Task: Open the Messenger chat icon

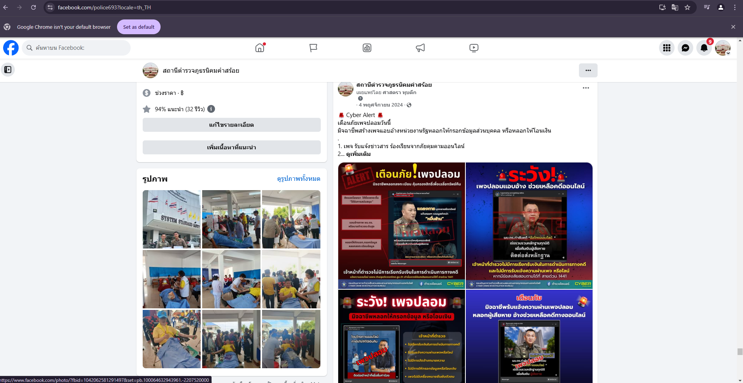Action: (x=685, y=48)
